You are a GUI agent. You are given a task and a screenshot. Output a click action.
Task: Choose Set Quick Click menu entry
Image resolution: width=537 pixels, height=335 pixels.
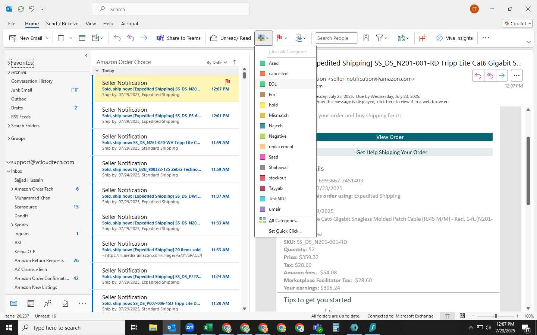(285, 231)
